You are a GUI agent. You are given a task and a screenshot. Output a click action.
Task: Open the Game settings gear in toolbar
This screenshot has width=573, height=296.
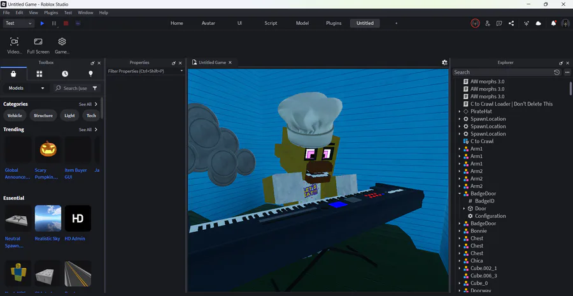point(62,45)
